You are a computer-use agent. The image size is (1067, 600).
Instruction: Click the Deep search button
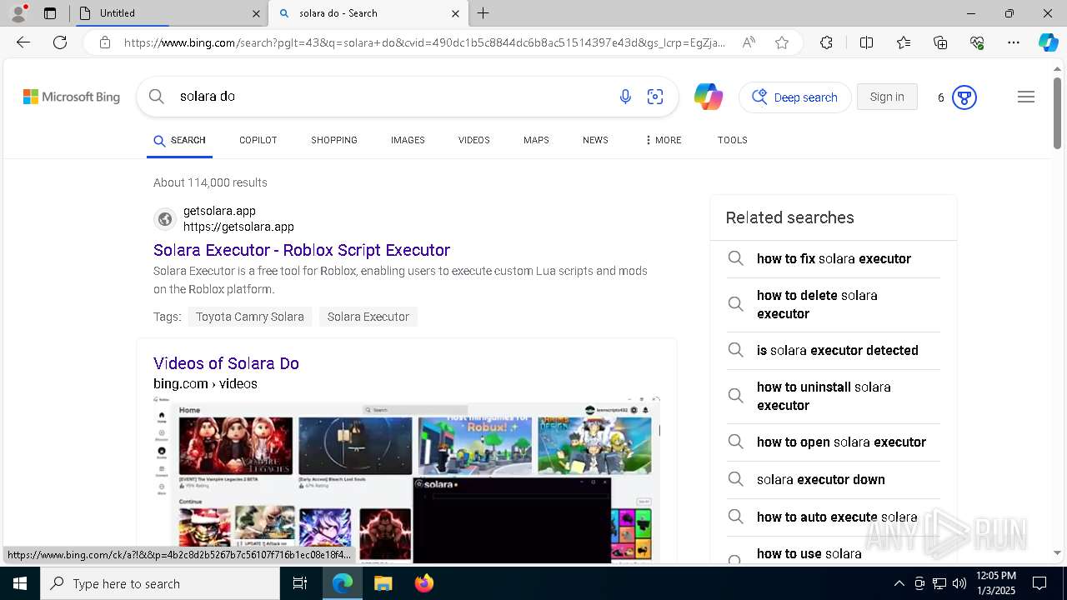click(x=795, y=97)
